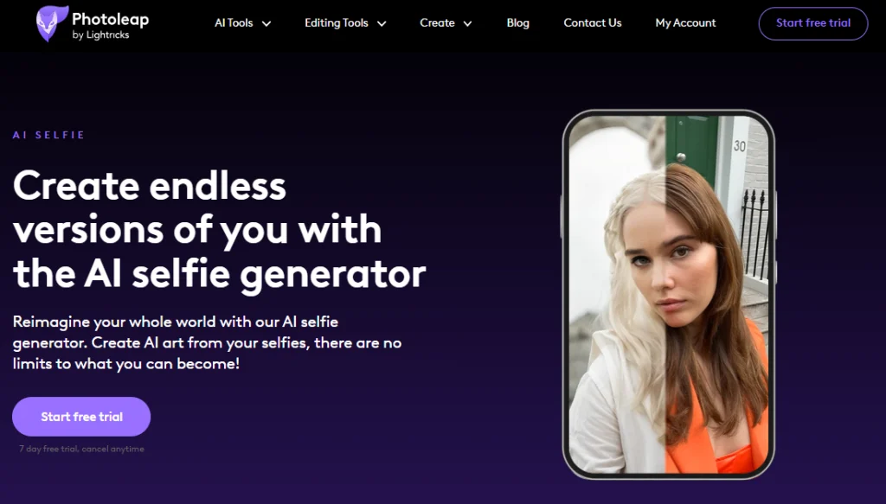The height and width of the screenshot is (504, 886).
Task: Click the AI SELFIE category label
Action: (48, 135)
